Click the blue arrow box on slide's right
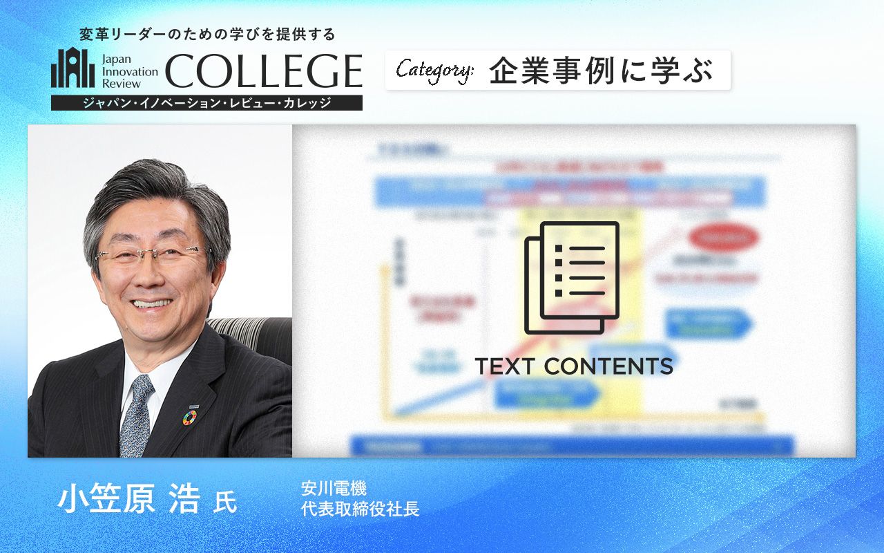Screen dimensions: 884x553 coord(709,324)
